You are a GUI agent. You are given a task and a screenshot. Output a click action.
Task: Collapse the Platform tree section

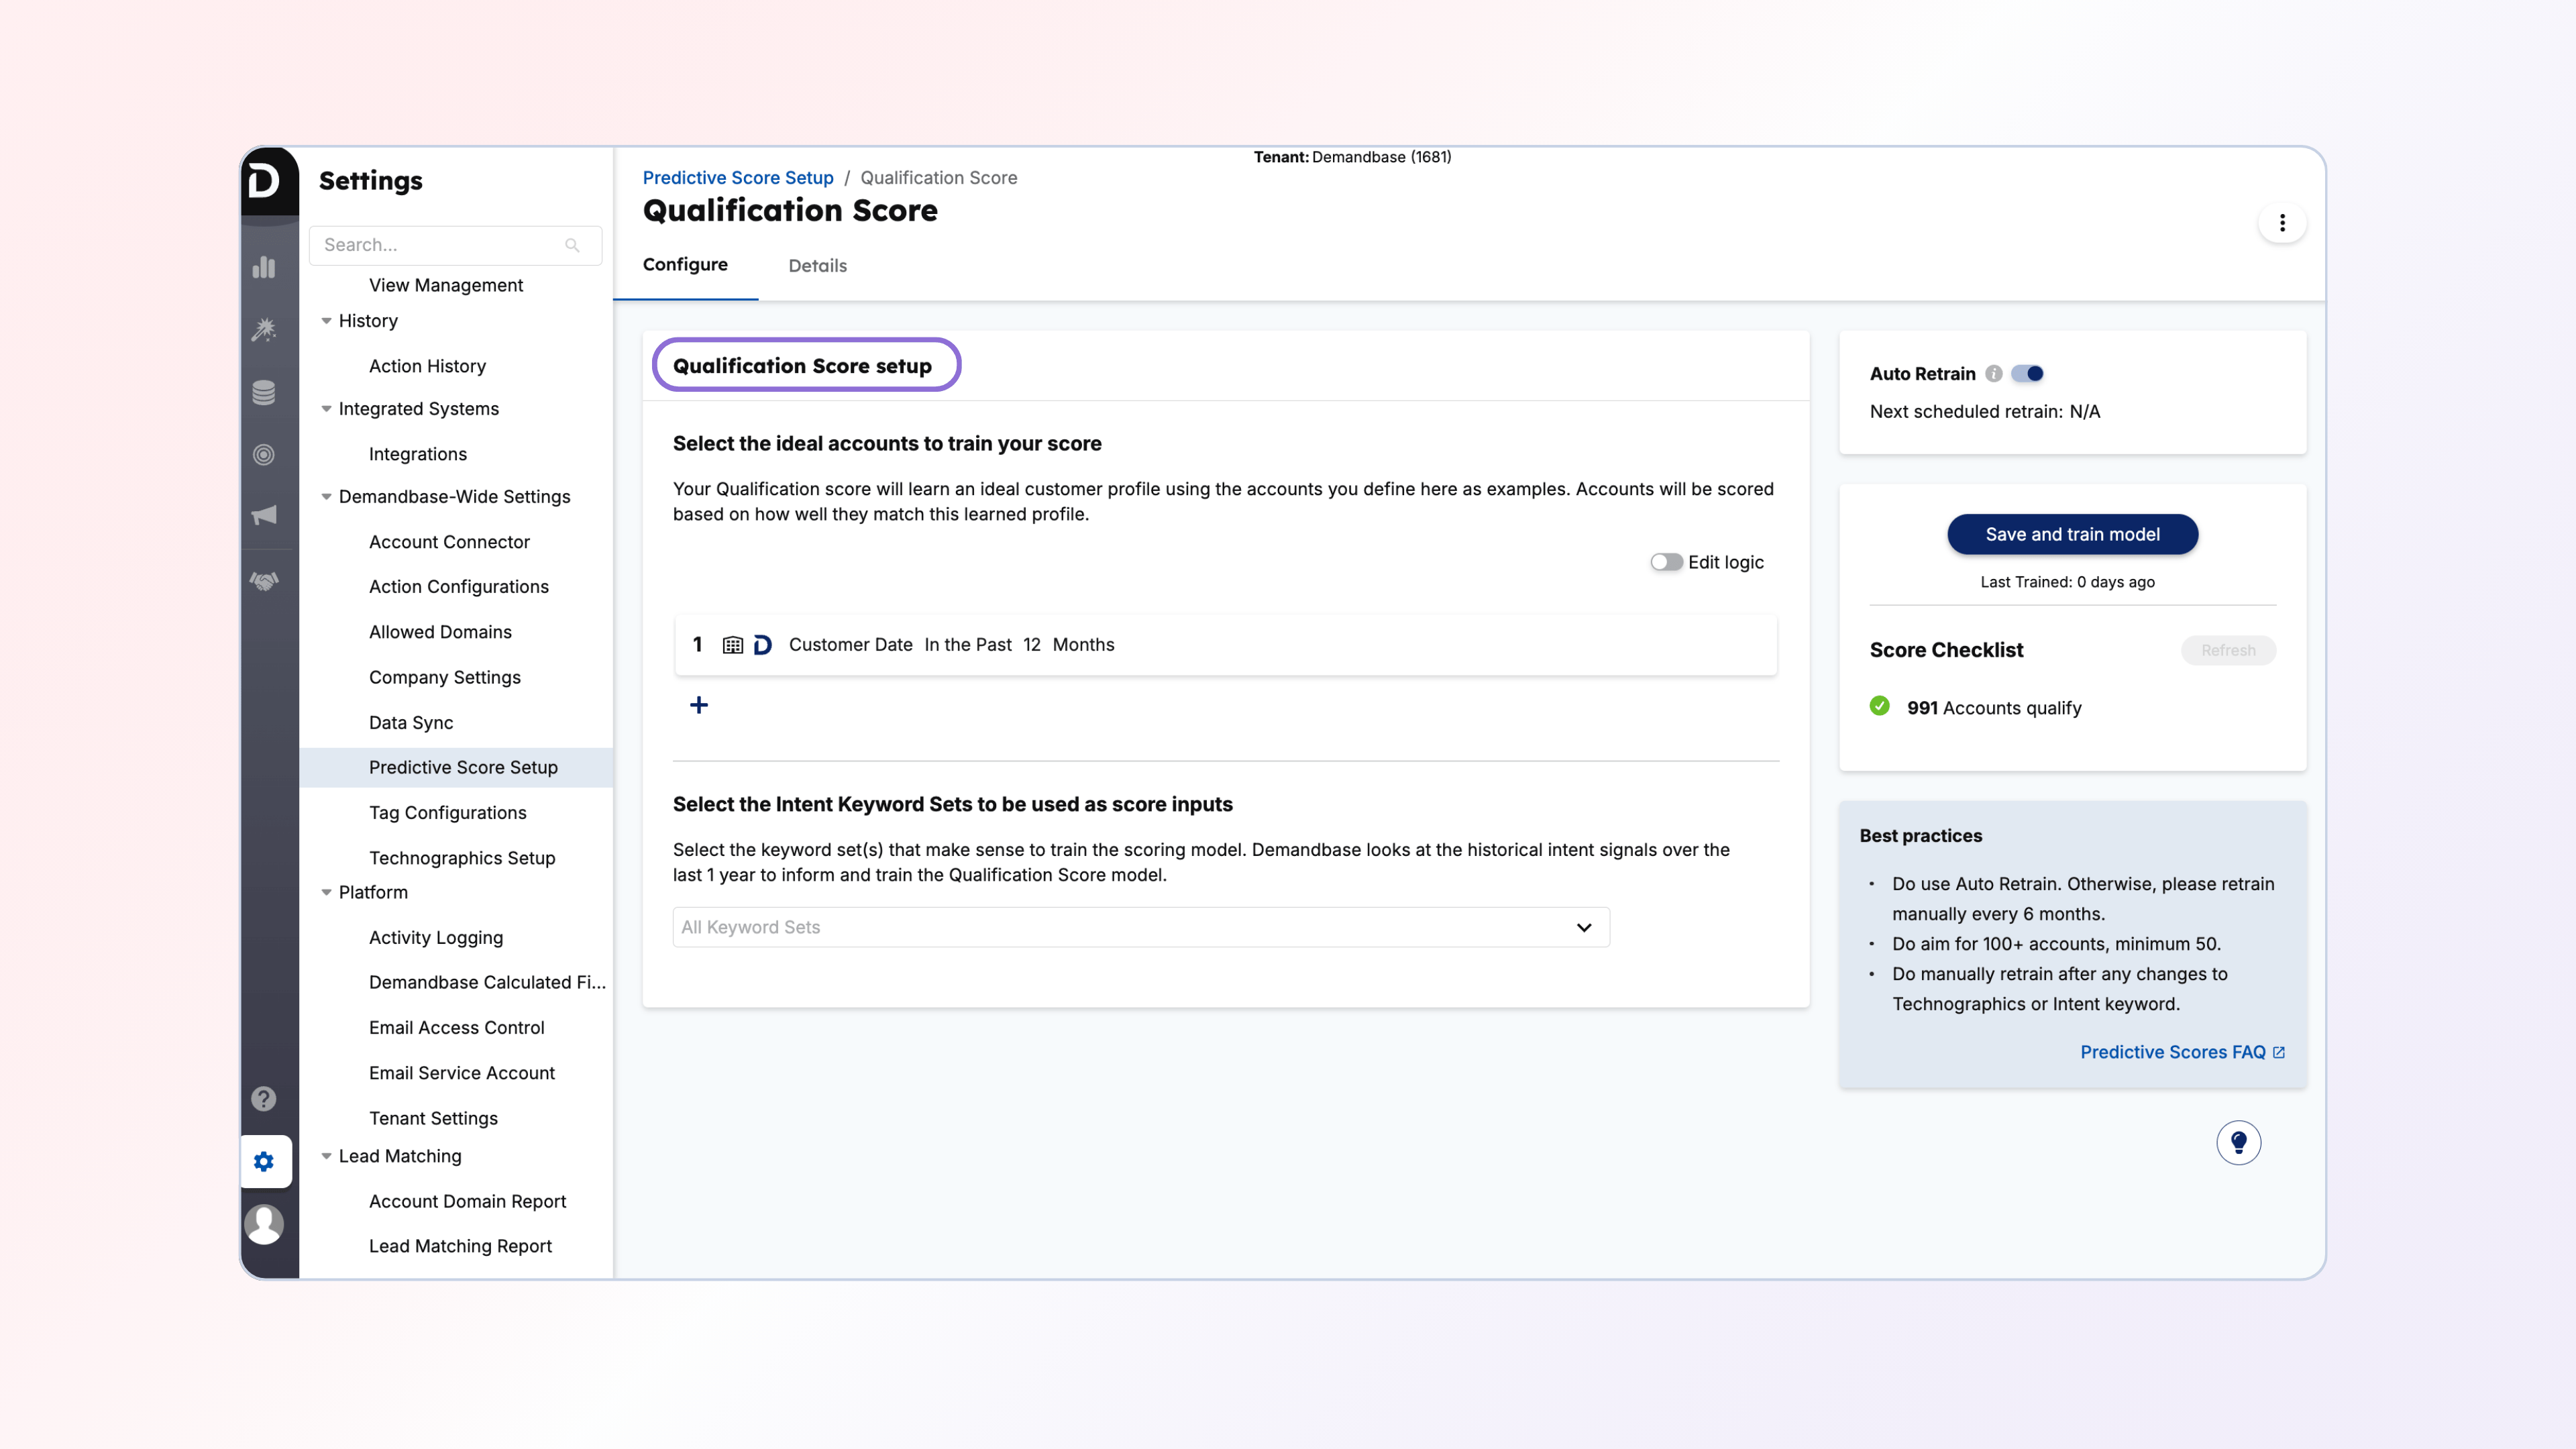coord(326,892)
